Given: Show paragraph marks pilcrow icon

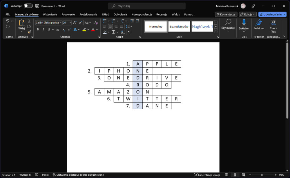Looking at the screenshot, I should pos(129,32).
